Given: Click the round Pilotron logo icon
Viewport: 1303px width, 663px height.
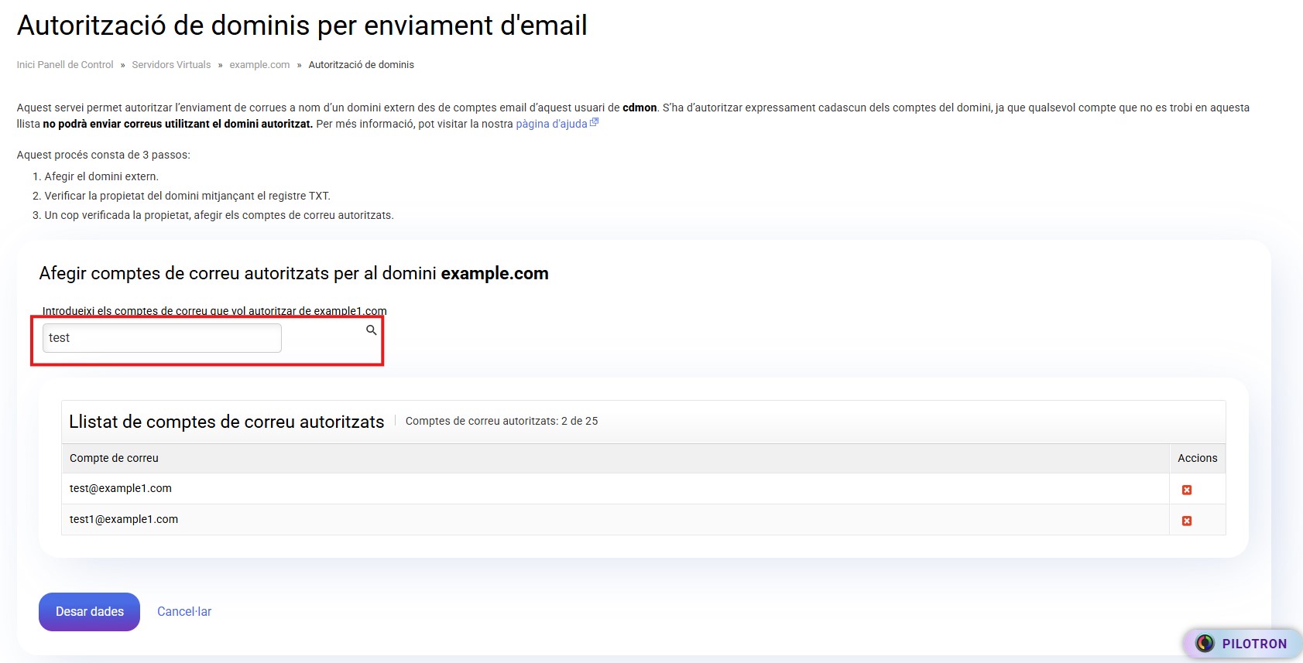Looking at the screenshot, I should 1205,643.
